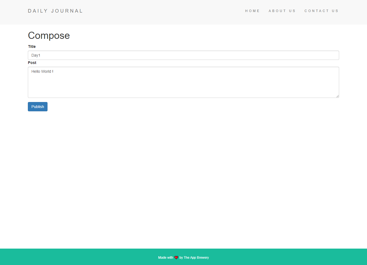The image size is (367, 265).
Task: Click The App Brewery footer text
Action: [196, 257]
